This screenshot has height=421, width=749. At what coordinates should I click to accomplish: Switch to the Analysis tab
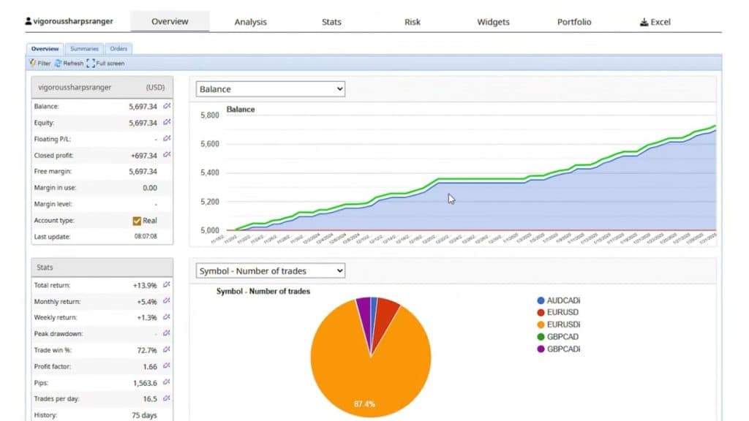[250, 22]
